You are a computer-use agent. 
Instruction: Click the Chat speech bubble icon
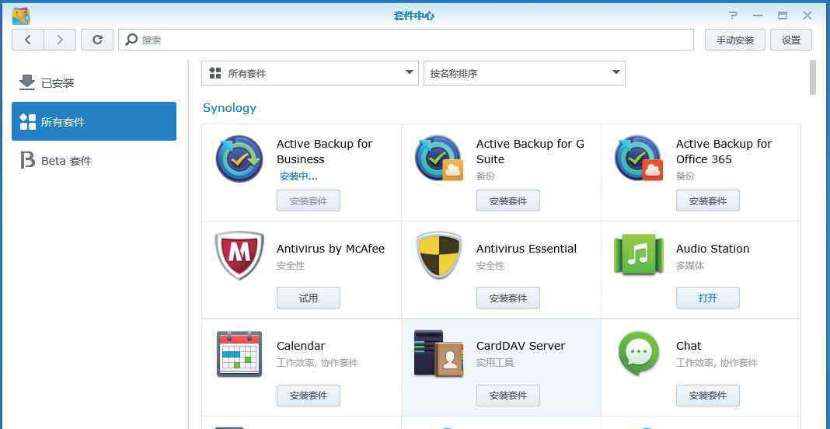638,354
